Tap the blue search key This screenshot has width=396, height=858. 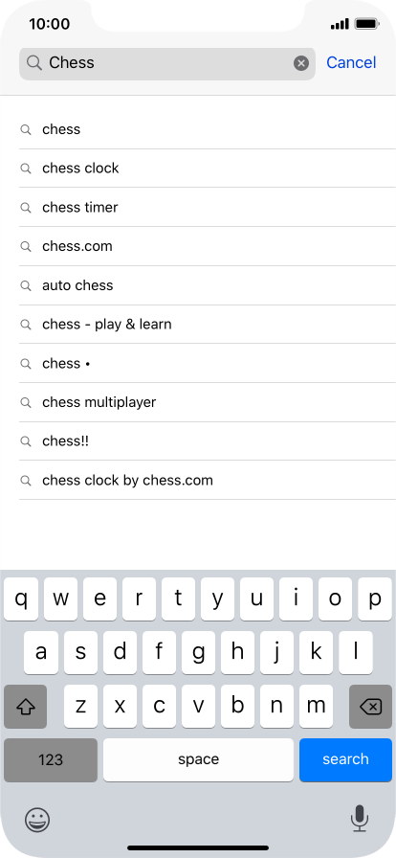(x=345, y=759)
